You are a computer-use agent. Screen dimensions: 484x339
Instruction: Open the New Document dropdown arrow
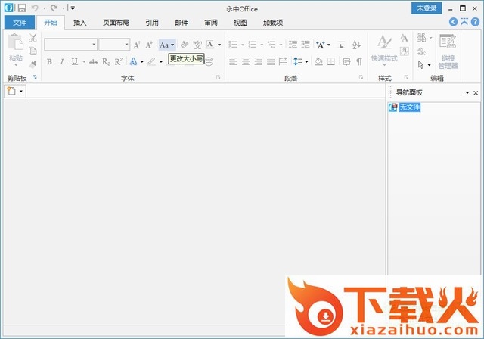(21, 91)
